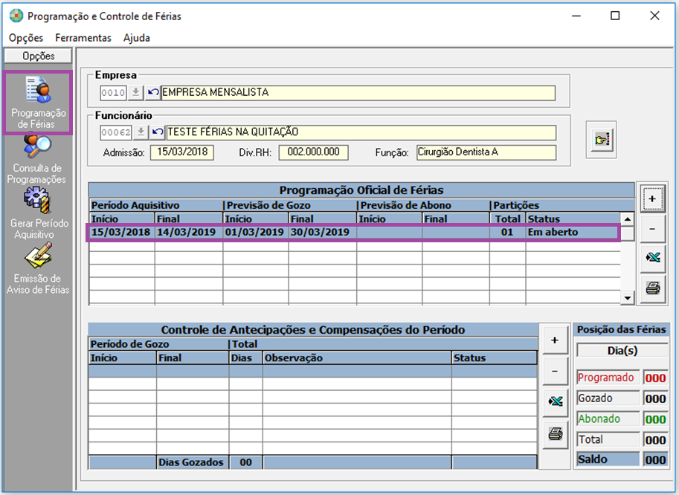Click the Gozado value 000
The image size is (679, 495).
655,399
